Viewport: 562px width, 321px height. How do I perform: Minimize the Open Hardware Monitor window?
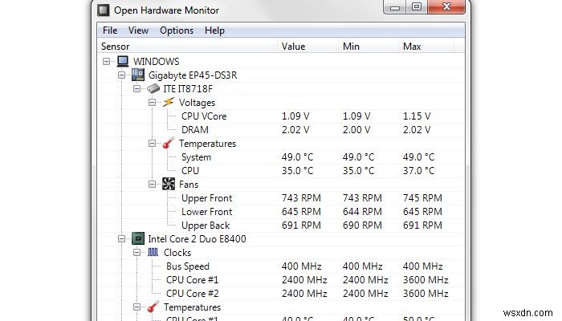click(395, 7)
